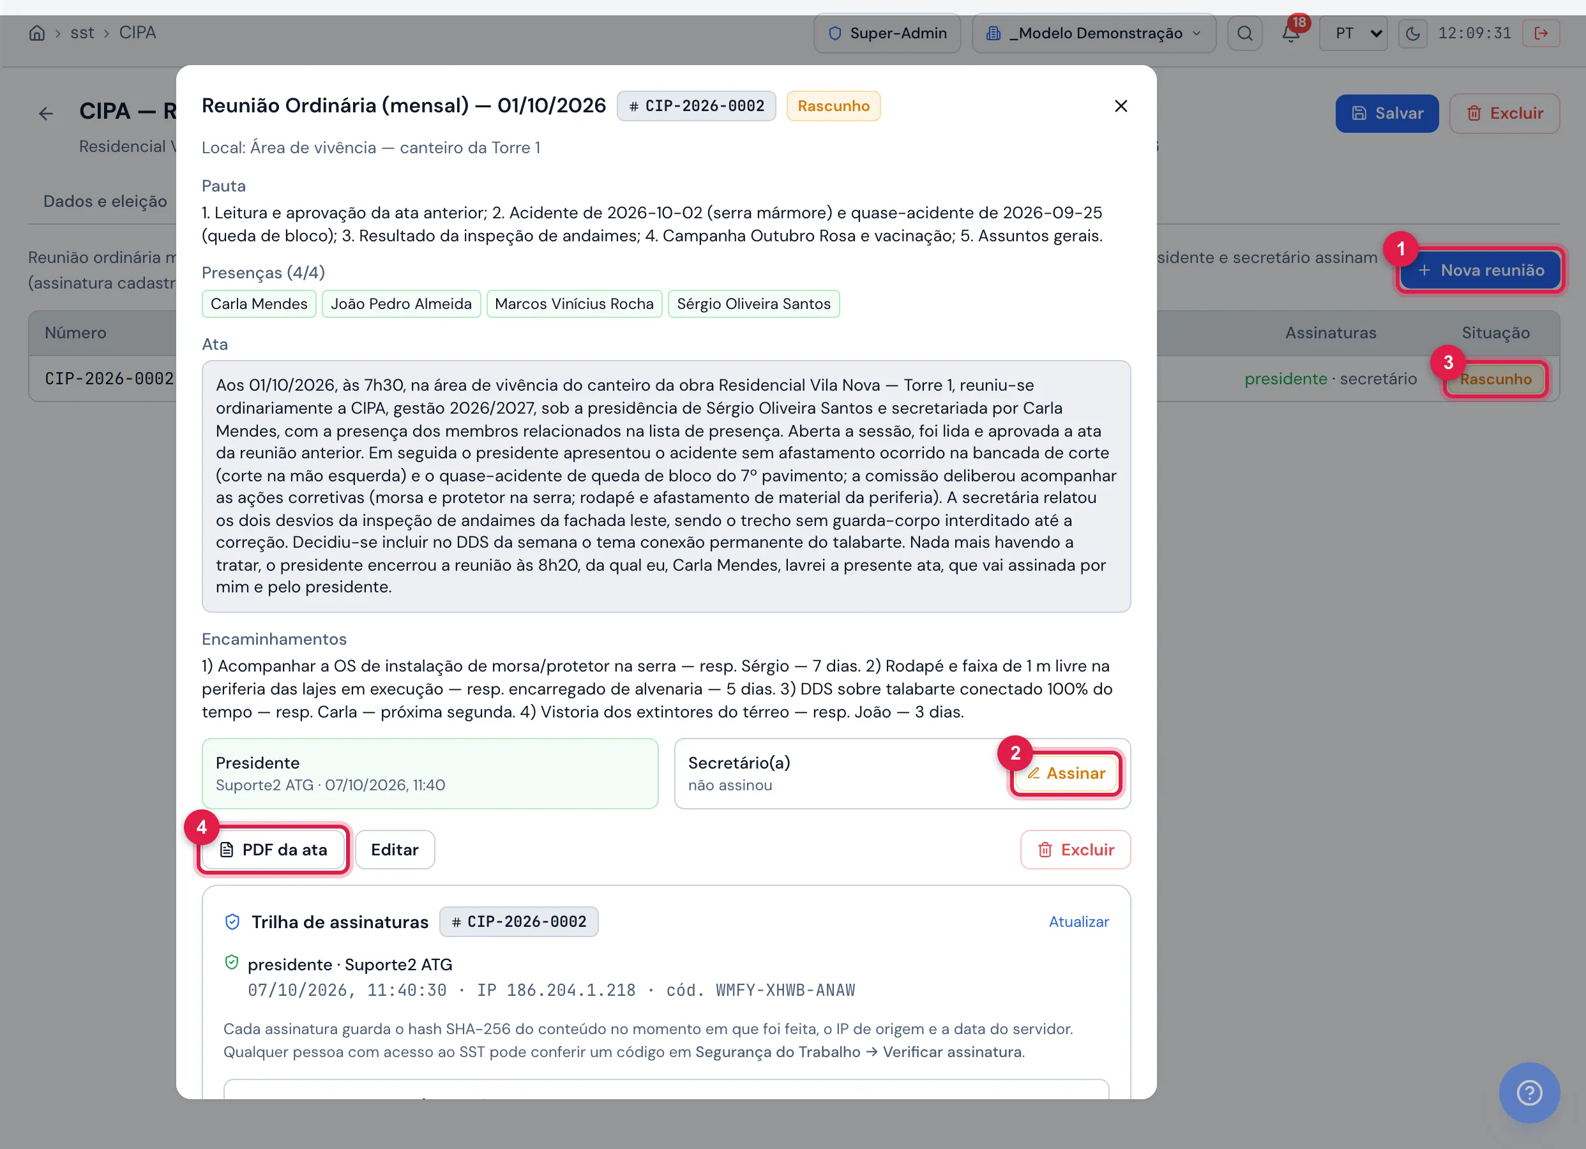1586x1149 pixels.
Task: Click the Situação column header
Action: (x=1495, y=333)
